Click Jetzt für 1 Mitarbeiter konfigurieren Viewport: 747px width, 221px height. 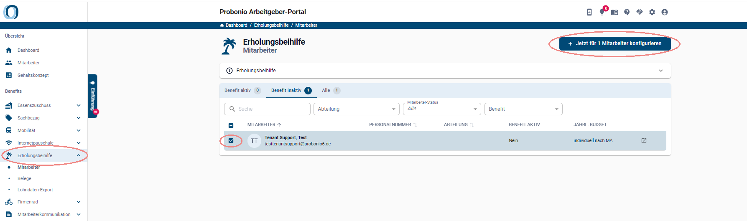point(615,43)
